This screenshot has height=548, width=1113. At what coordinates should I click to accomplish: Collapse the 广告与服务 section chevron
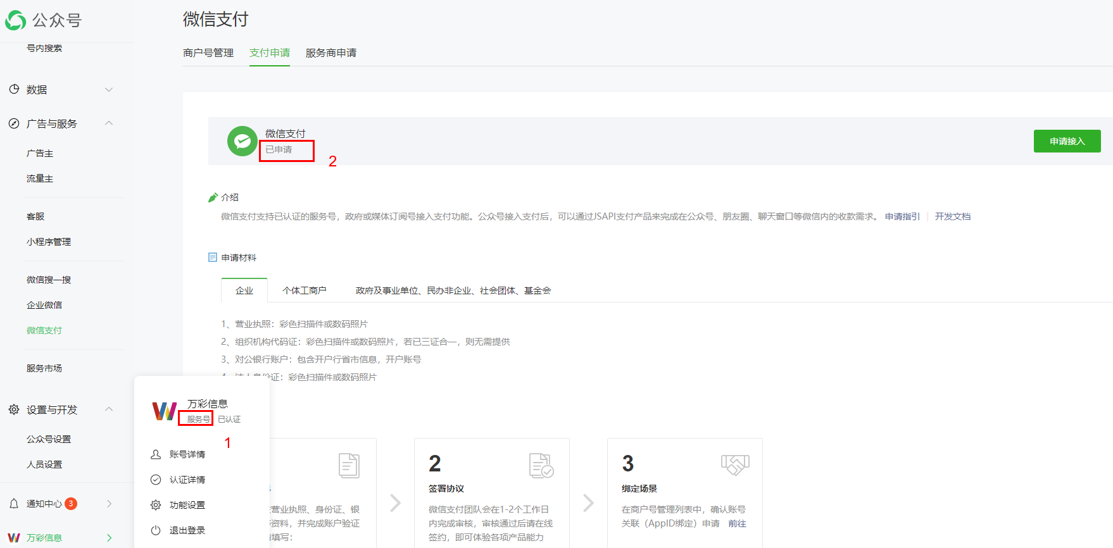click(109, 123)
